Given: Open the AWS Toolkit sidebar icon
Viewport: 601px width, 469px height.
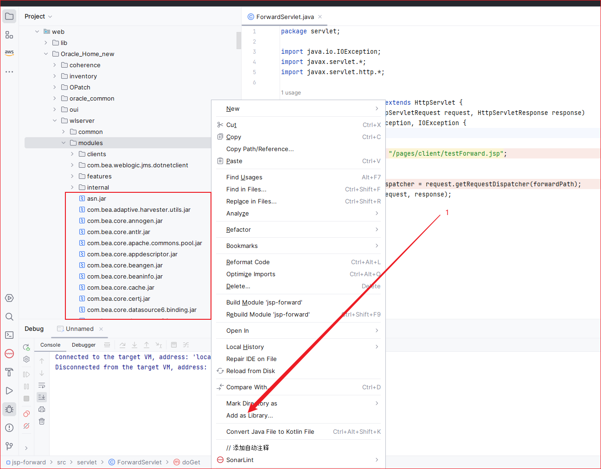Looking at the screenshot, I should (9, 52).
